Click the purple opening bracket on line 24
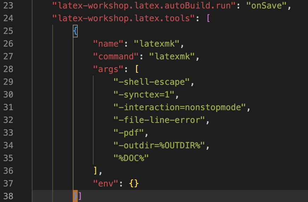 click(208, 18)
